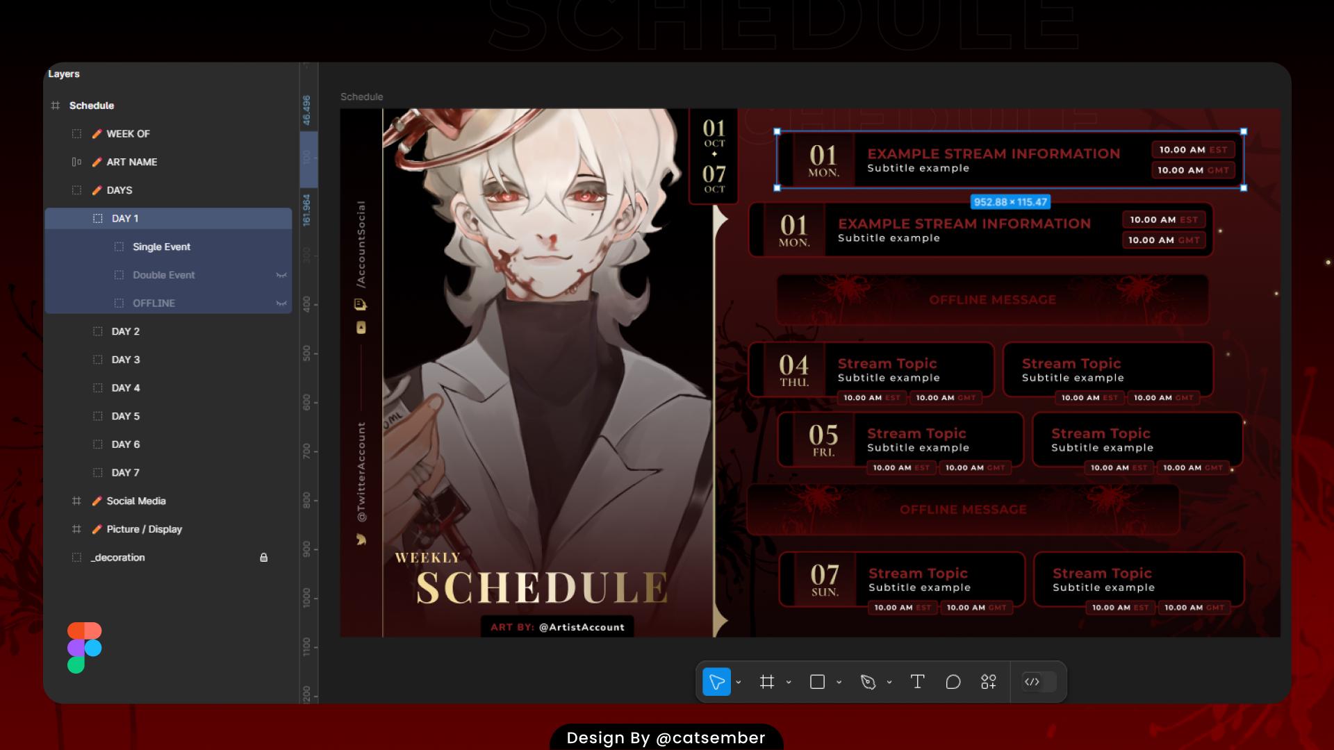Image resolution: width=1334 pixels, height=750 pixels.
Task: Enable the Dev Mode switch
Action: pos(1038,681)
